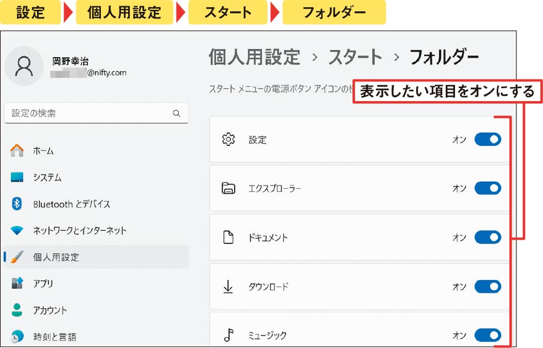Click the music note icon
543x348 pixels.
[x=229, y=335]
